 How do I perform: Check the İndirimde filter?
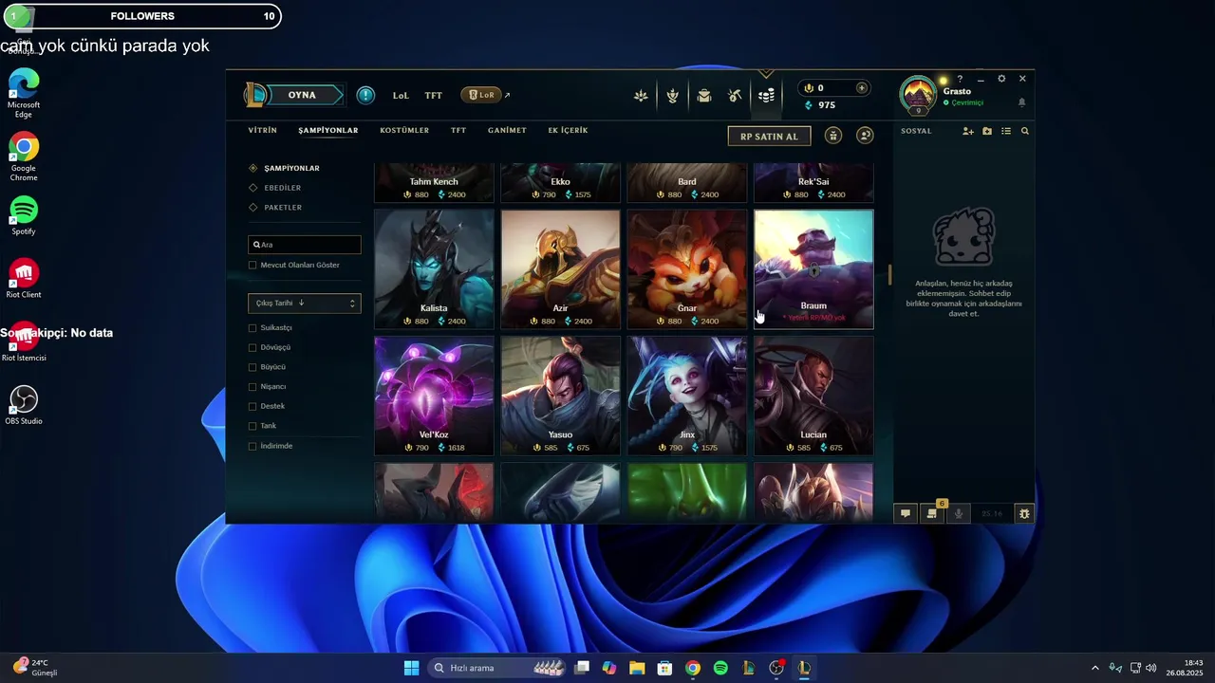[252, 447]
